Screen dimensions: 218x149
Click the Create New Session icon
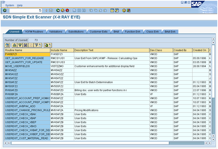[112, 10]
